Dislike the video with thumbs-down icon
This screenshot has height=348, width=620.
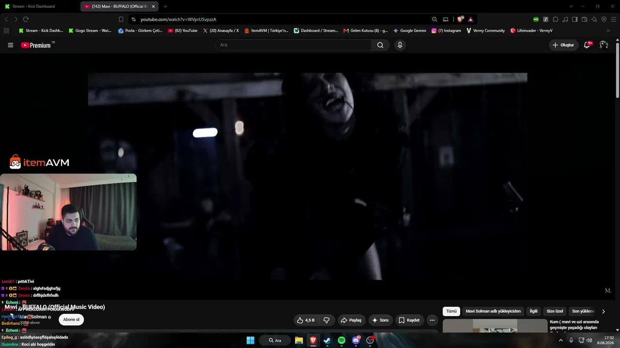326,320
